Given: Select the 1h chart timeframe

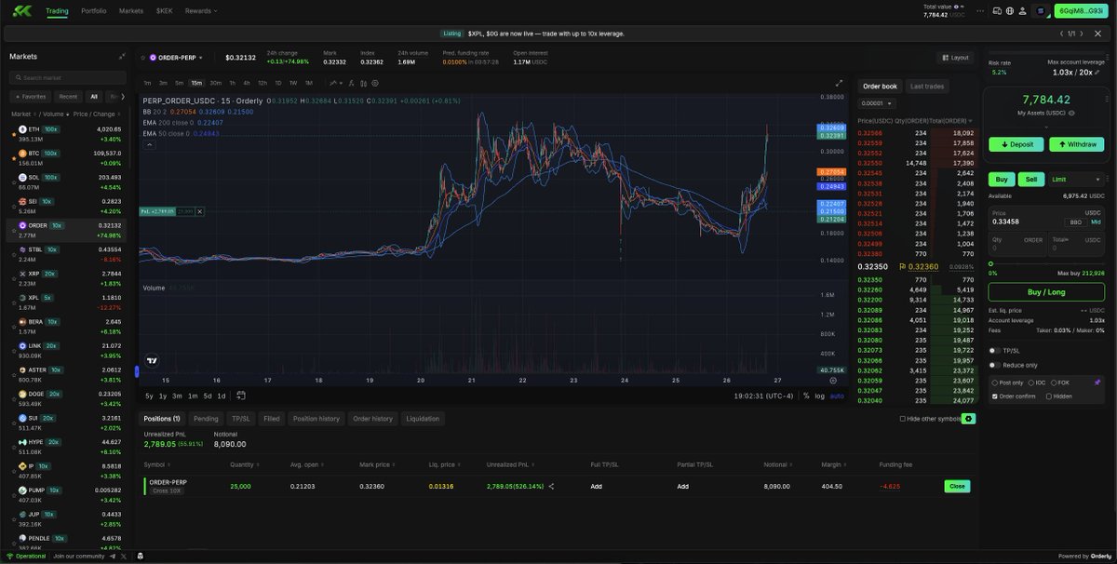Looking at the screenshot, I should click(233, 83).
